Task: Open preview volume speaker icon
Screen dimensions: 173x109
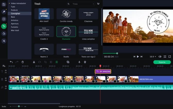Action: click(160, 57)
